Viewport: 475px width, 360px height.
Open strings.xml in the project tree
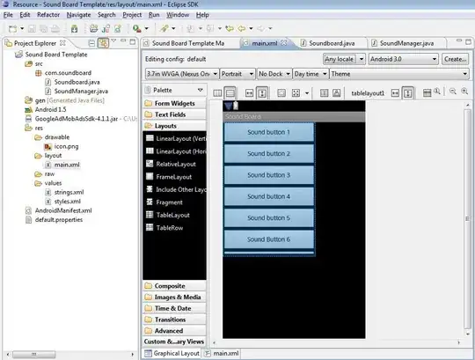click(69, 192)
